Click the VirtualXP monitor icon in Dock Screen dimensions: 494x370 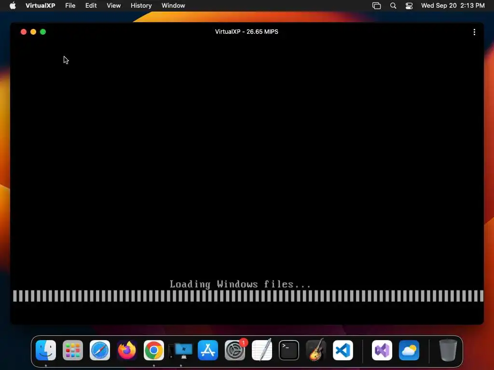(x=181, y=351)
